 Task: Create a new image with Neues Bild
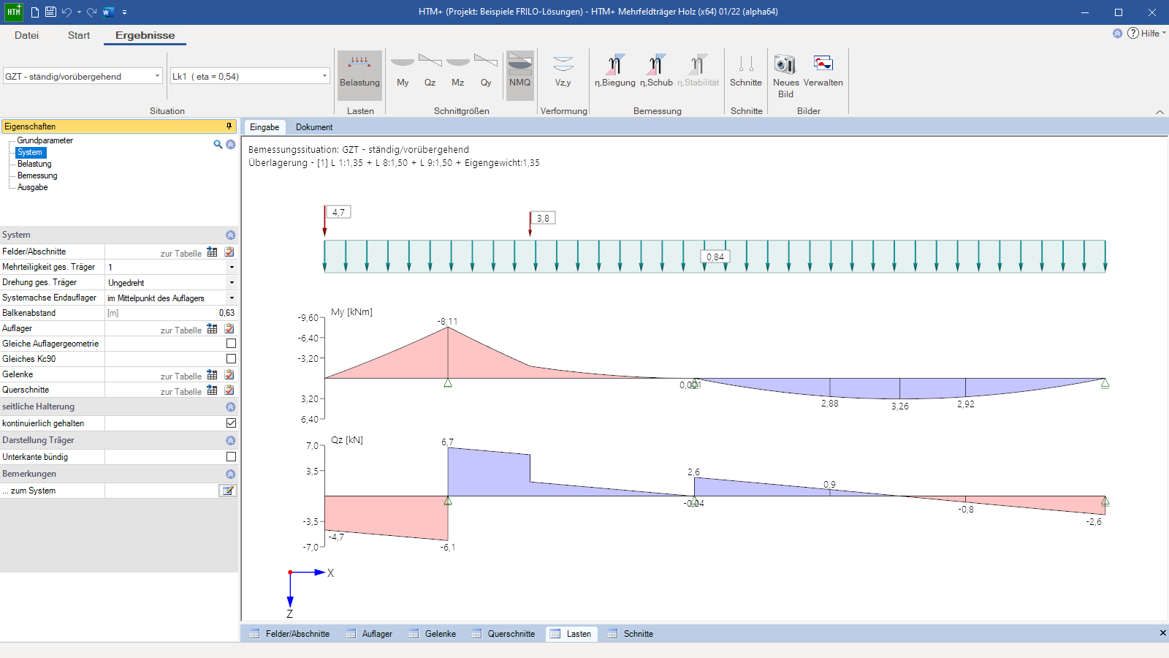[785, 76]
